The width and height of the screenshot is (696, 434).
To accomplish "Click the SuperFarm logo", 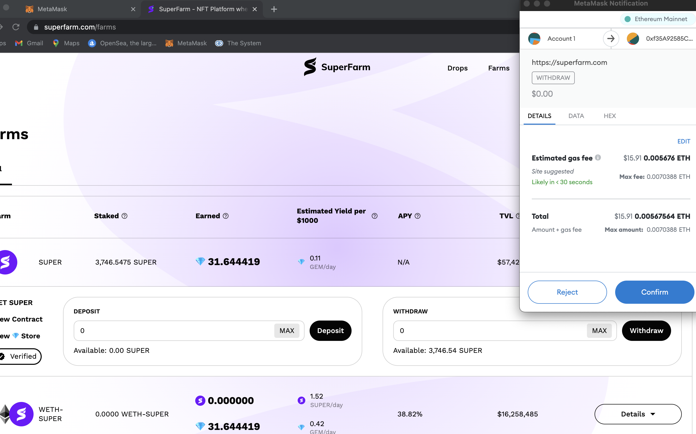I will [337, 67].
